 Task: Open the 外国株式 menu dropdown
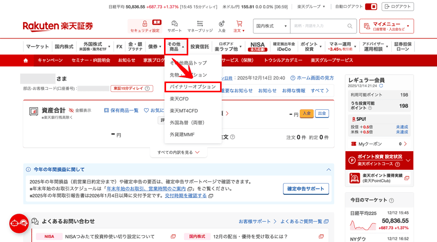pos(95,46)
